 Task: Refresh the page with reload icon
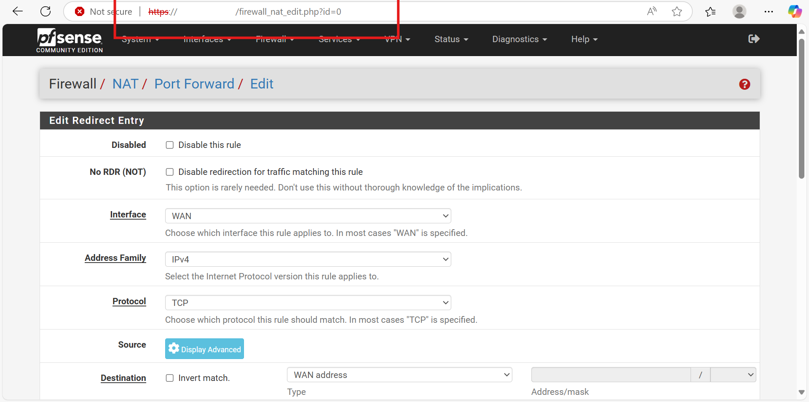46,11
